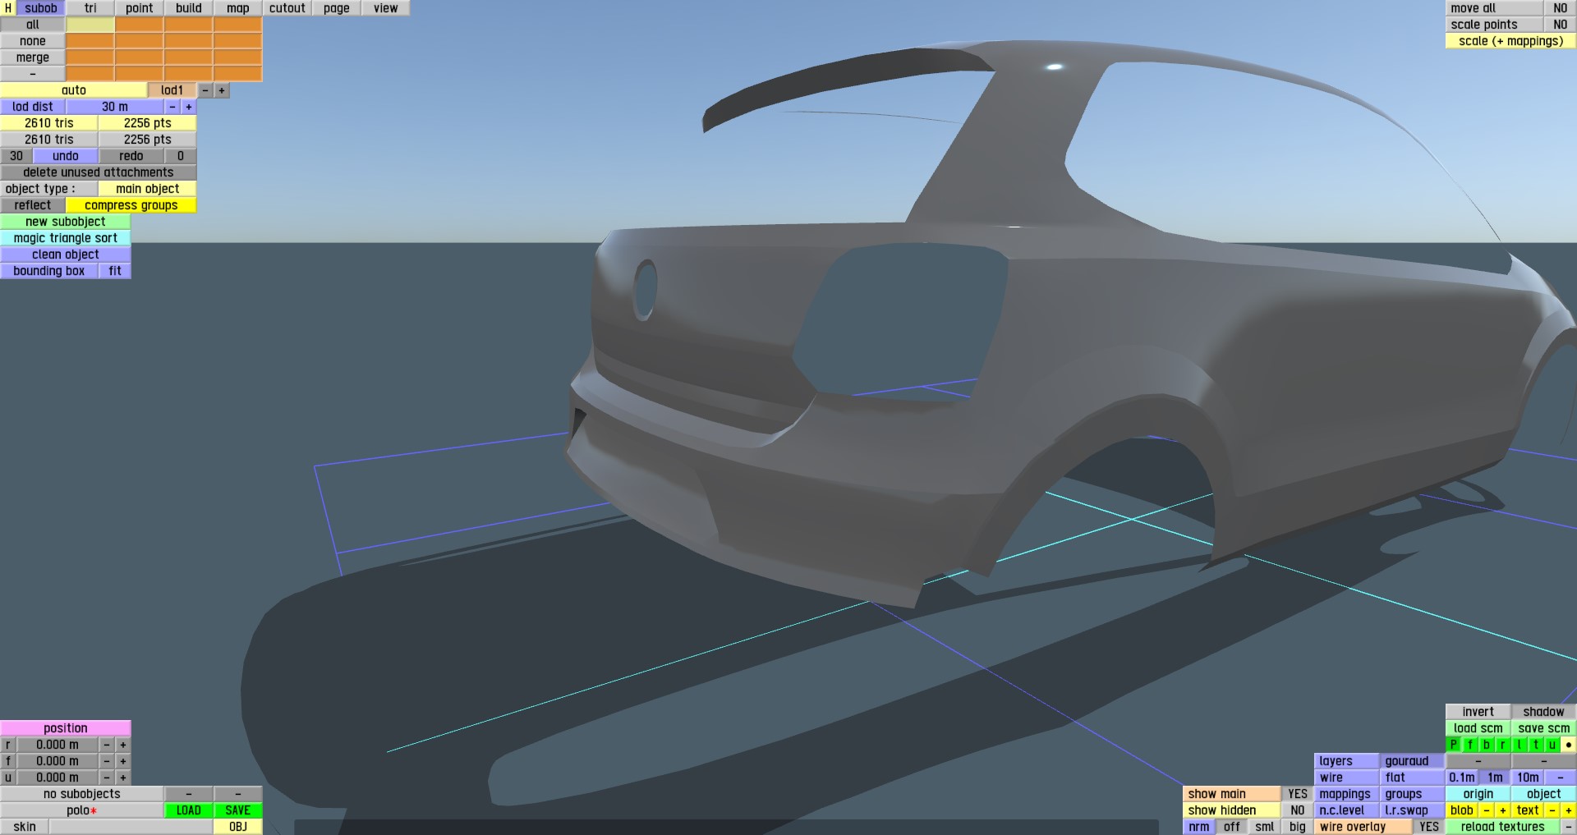This screenshot has height=835, width=1577.
Task: Select the P perspective view button
Action: [1454, 745]
